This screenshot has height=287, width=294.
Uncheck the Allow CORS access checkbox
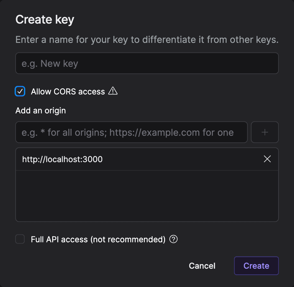(20, 91)
